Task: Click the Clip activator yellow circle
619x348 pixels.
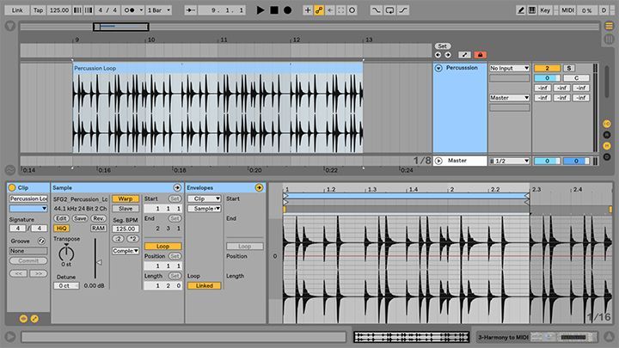Action: [12, 188]
